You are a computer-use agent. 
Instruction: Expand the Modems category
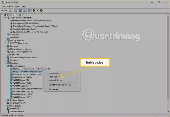click(5, 60)
